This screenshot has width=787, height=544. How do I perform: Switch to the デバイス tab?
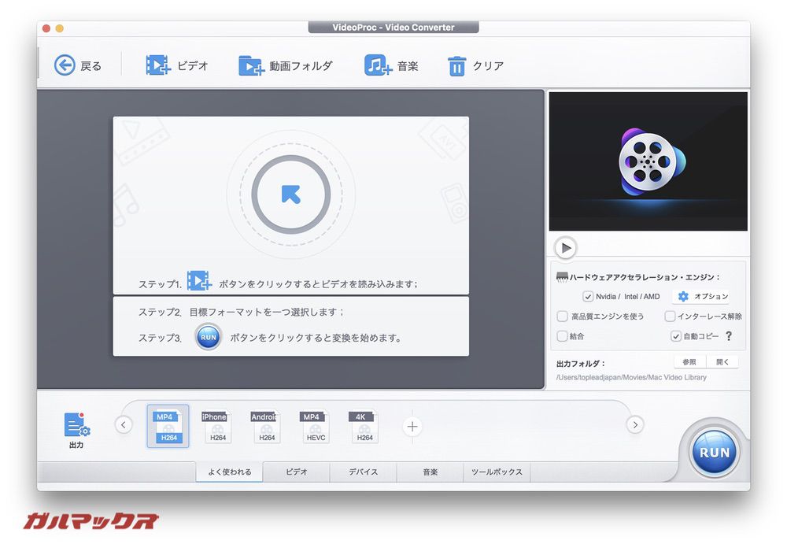point(363,471)
